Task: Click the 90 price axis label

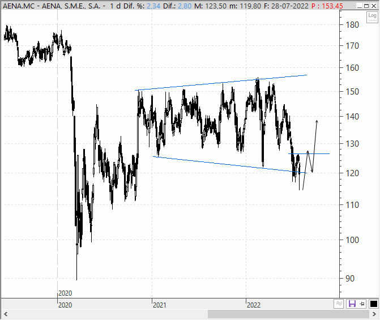Action: tap(350, 279)
